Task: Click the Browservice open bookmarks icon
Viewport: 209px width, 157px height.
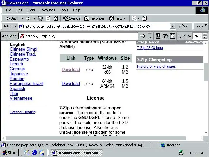Action: [x=158, y=36]
